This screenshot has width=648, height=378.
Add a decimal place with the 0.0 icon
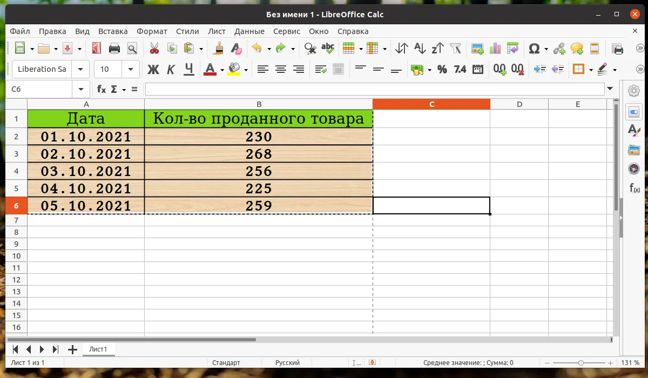click(x=499, y=69)
